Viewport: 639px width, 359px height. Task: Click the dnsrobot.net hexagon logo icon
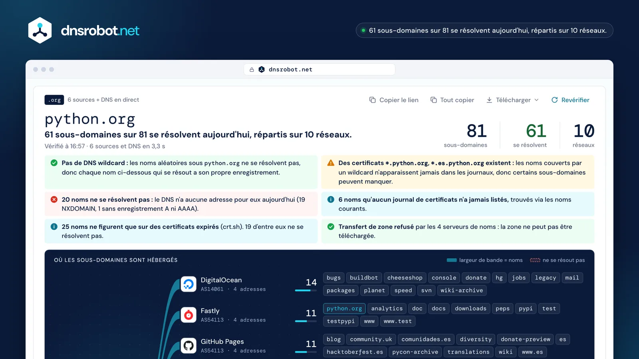click(40, 30)
